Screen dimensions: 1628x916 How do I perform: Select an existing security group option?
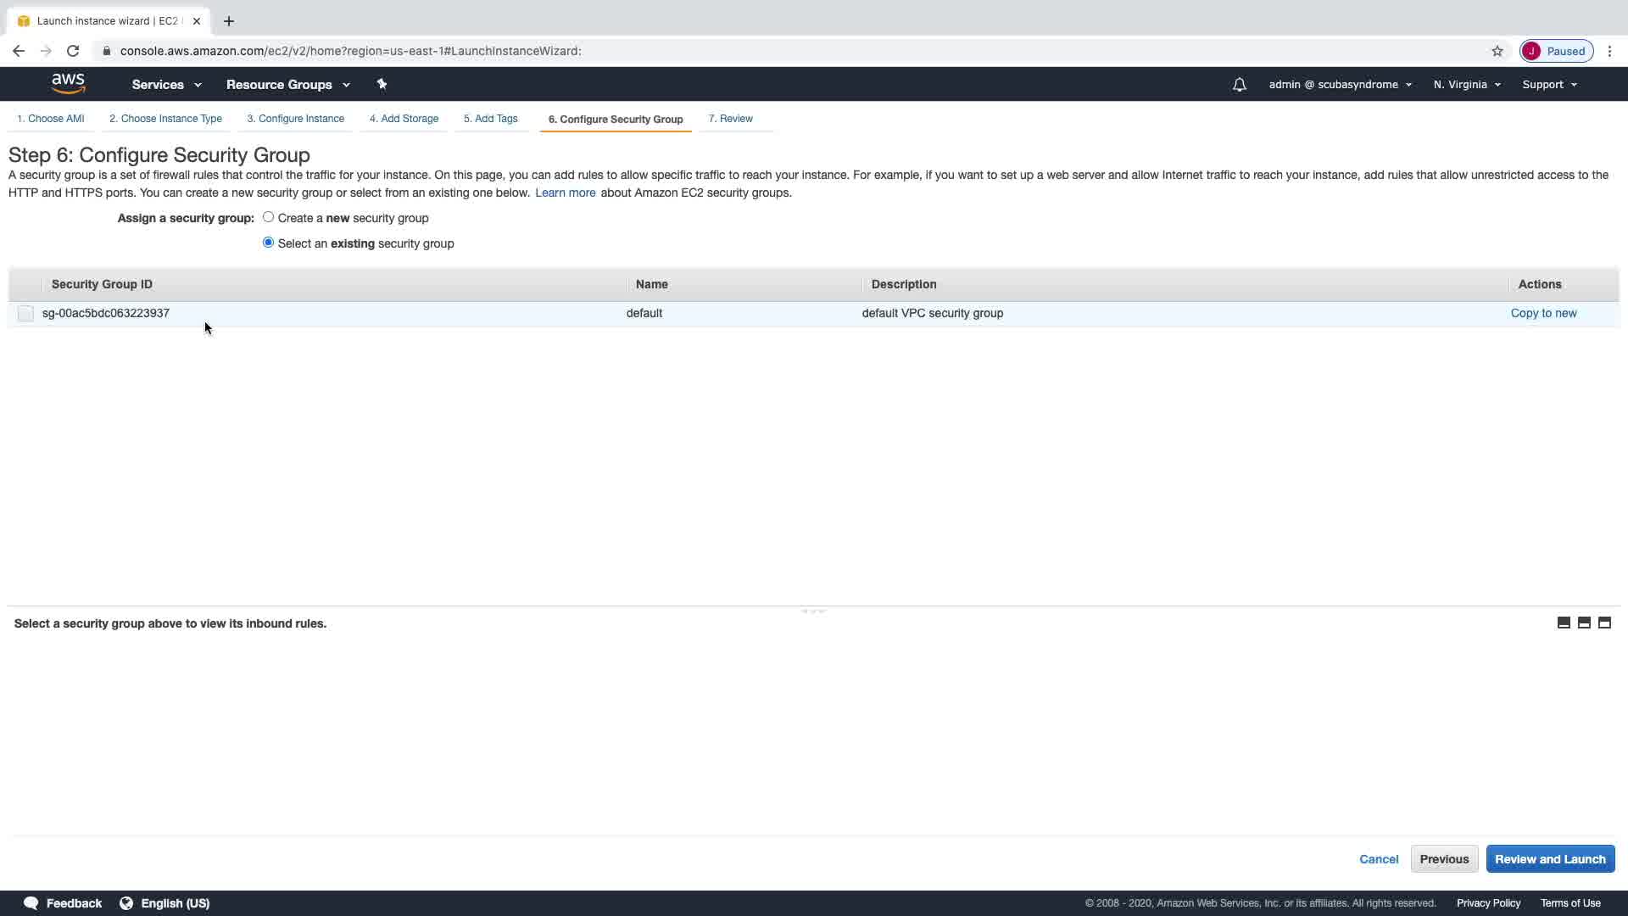(x=268, y=243)
